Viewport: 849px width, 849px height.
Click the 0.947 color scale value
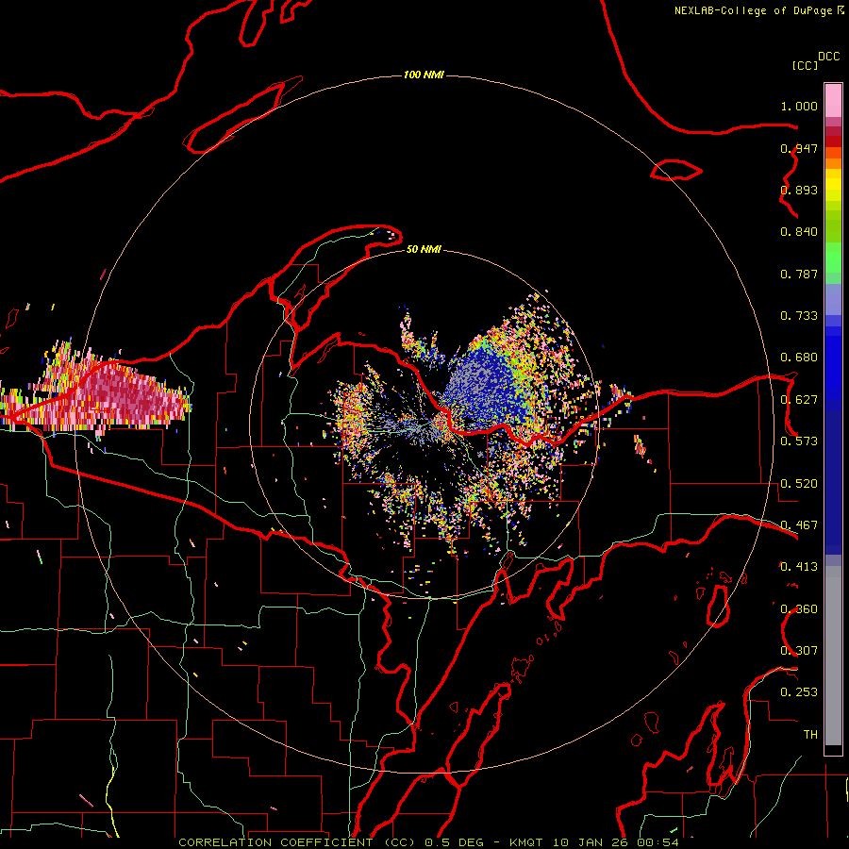pyautogui.click(x=799, y=148)
